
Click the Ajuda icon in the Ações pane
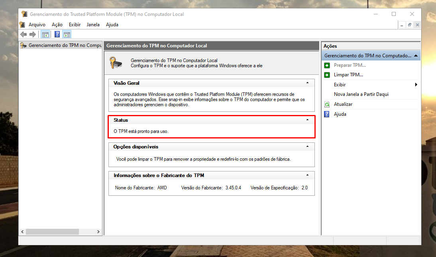pyautogui.click(x=327, y=114)
